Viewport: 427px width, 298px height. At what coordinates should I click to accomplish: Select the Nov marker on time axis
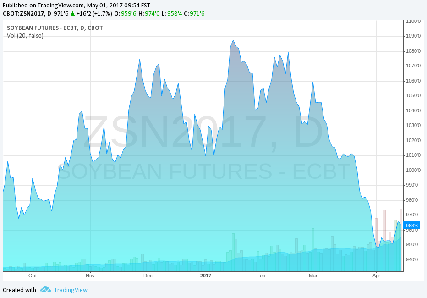coord(90,276)
